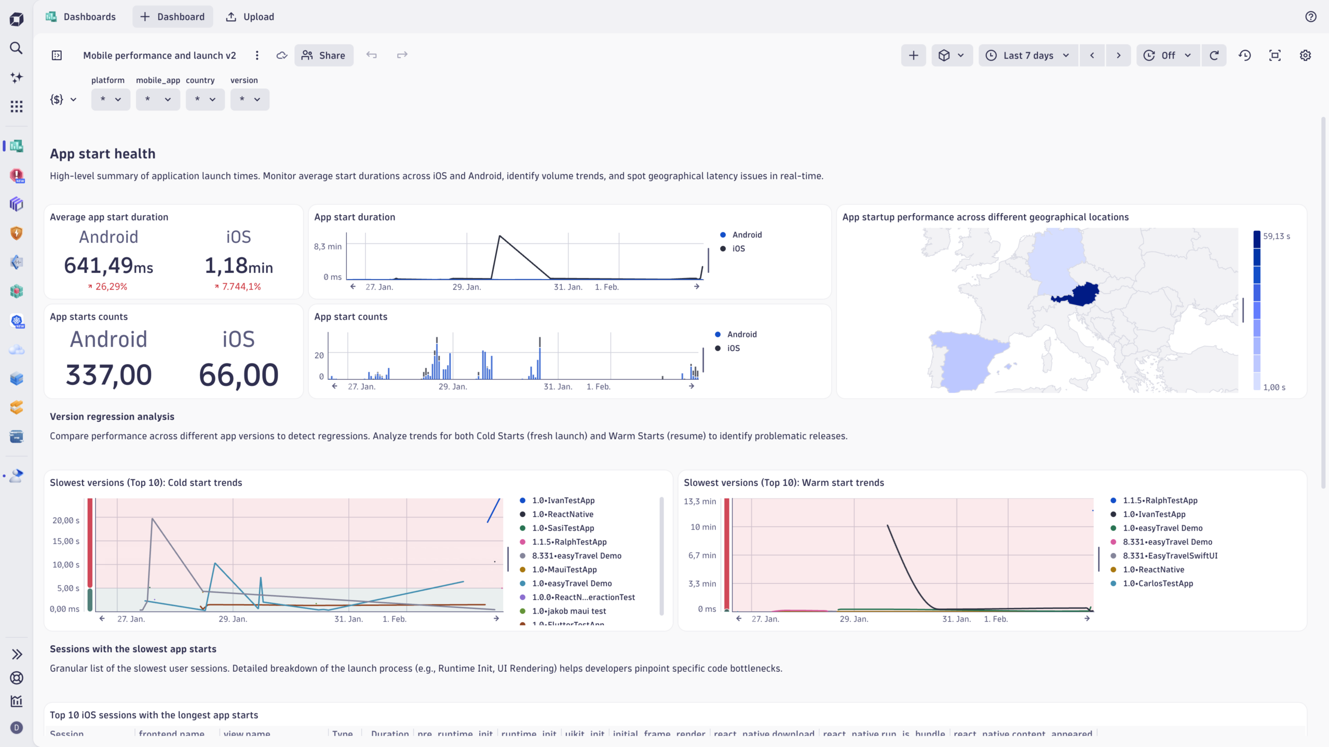Screen dimensions: 1329x747
Task: Expand the sidebar with double chevron
Action: pos(16,654)
